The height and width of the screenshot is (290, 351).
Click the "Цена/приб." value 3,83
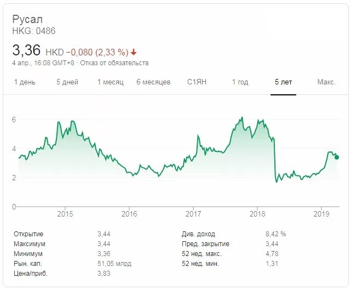point(104,274)
